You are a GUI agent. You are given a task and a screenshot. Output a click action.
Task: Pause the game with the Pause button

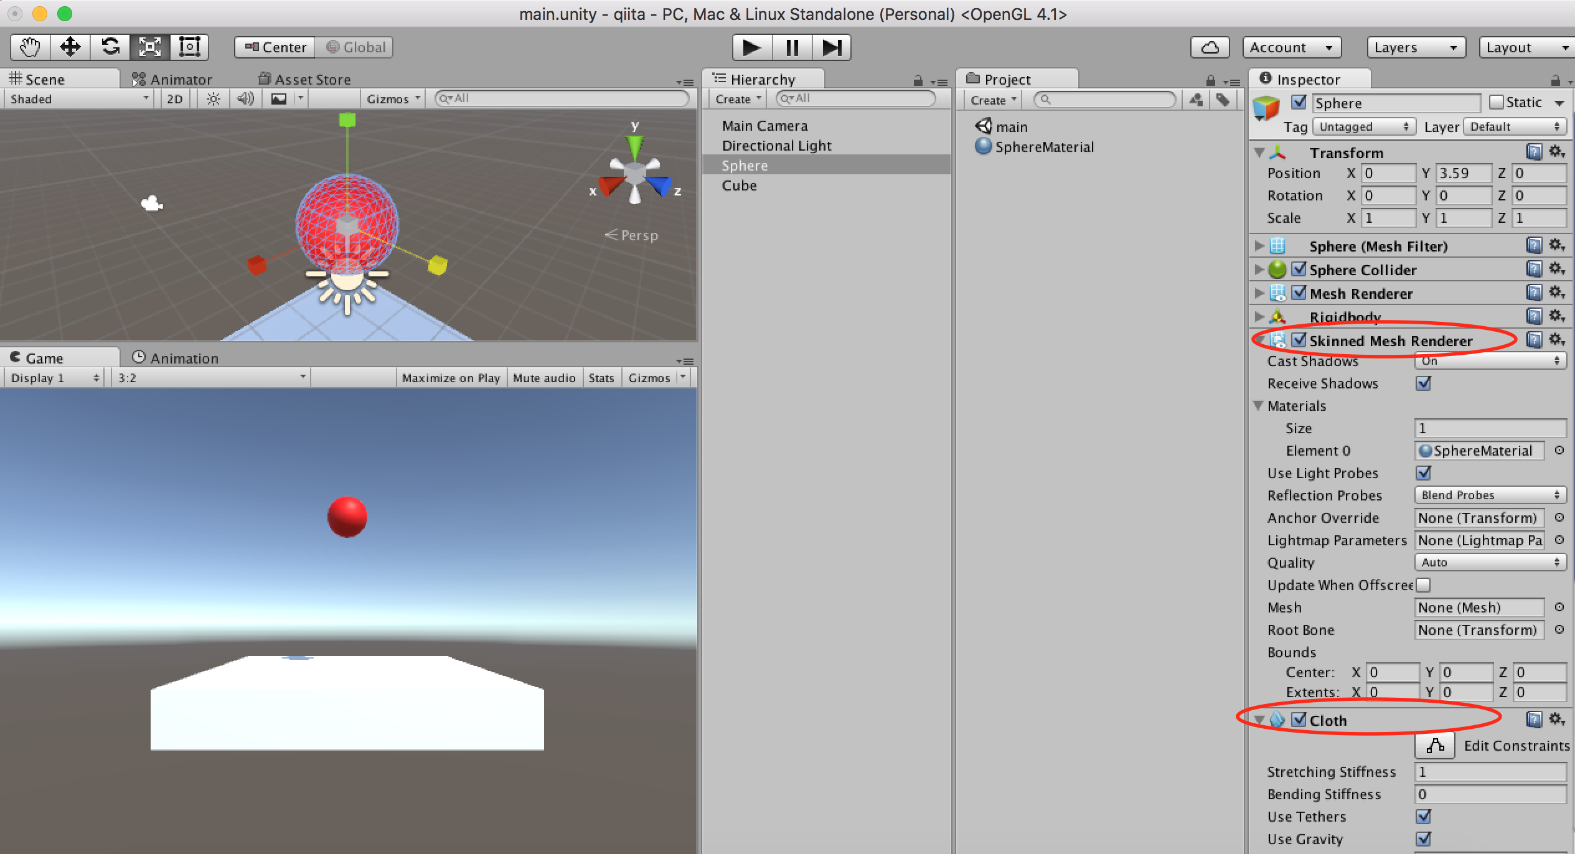pos(791,47)
